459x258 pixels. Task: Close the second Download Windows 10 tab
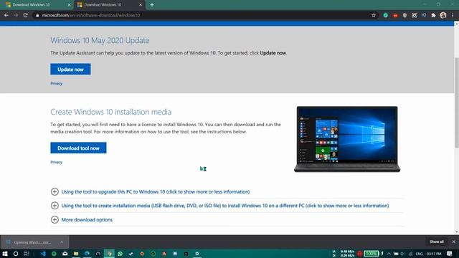(141, 5)
